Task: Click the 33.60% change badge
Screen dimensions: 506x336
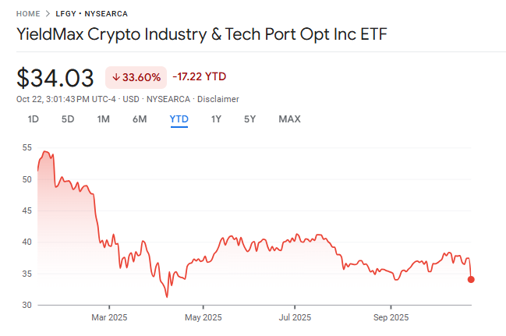Action: point(136,77)
